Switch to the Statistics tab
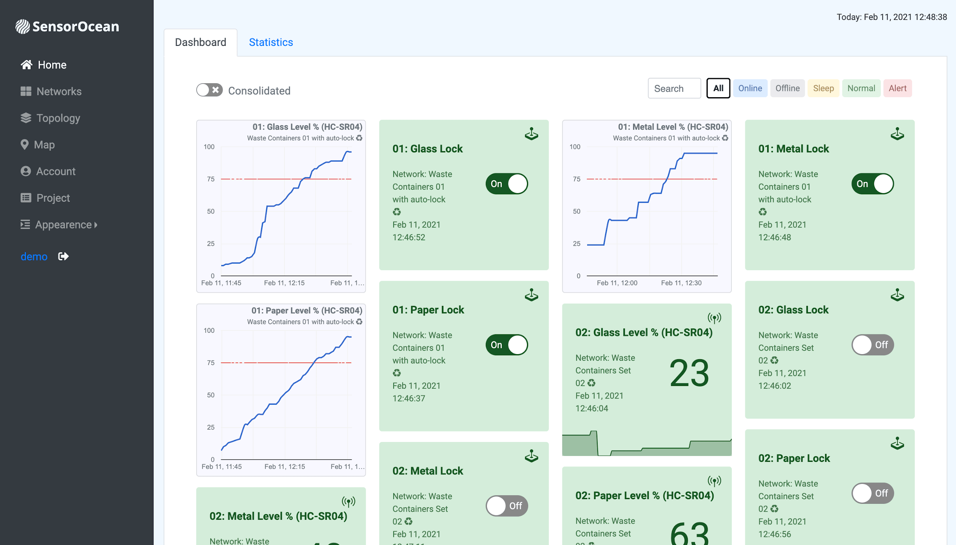 click(271, 42)
